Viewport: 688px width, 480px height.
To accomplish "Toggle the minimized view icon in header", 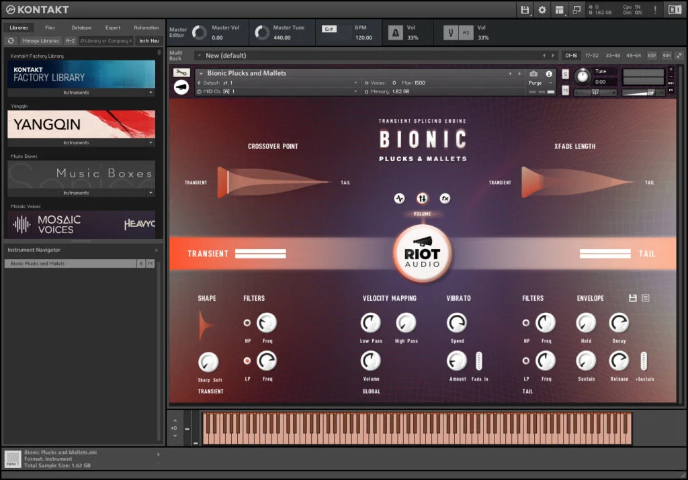I will [x=576, y=9].
